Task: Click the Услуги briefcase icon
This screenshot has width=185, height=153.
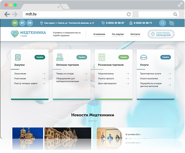Action: (143, 57)
